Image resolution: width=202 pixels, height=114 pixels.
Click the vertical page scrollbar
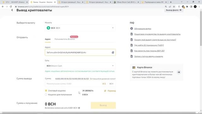pyautogui.click(x=201, y=28)
